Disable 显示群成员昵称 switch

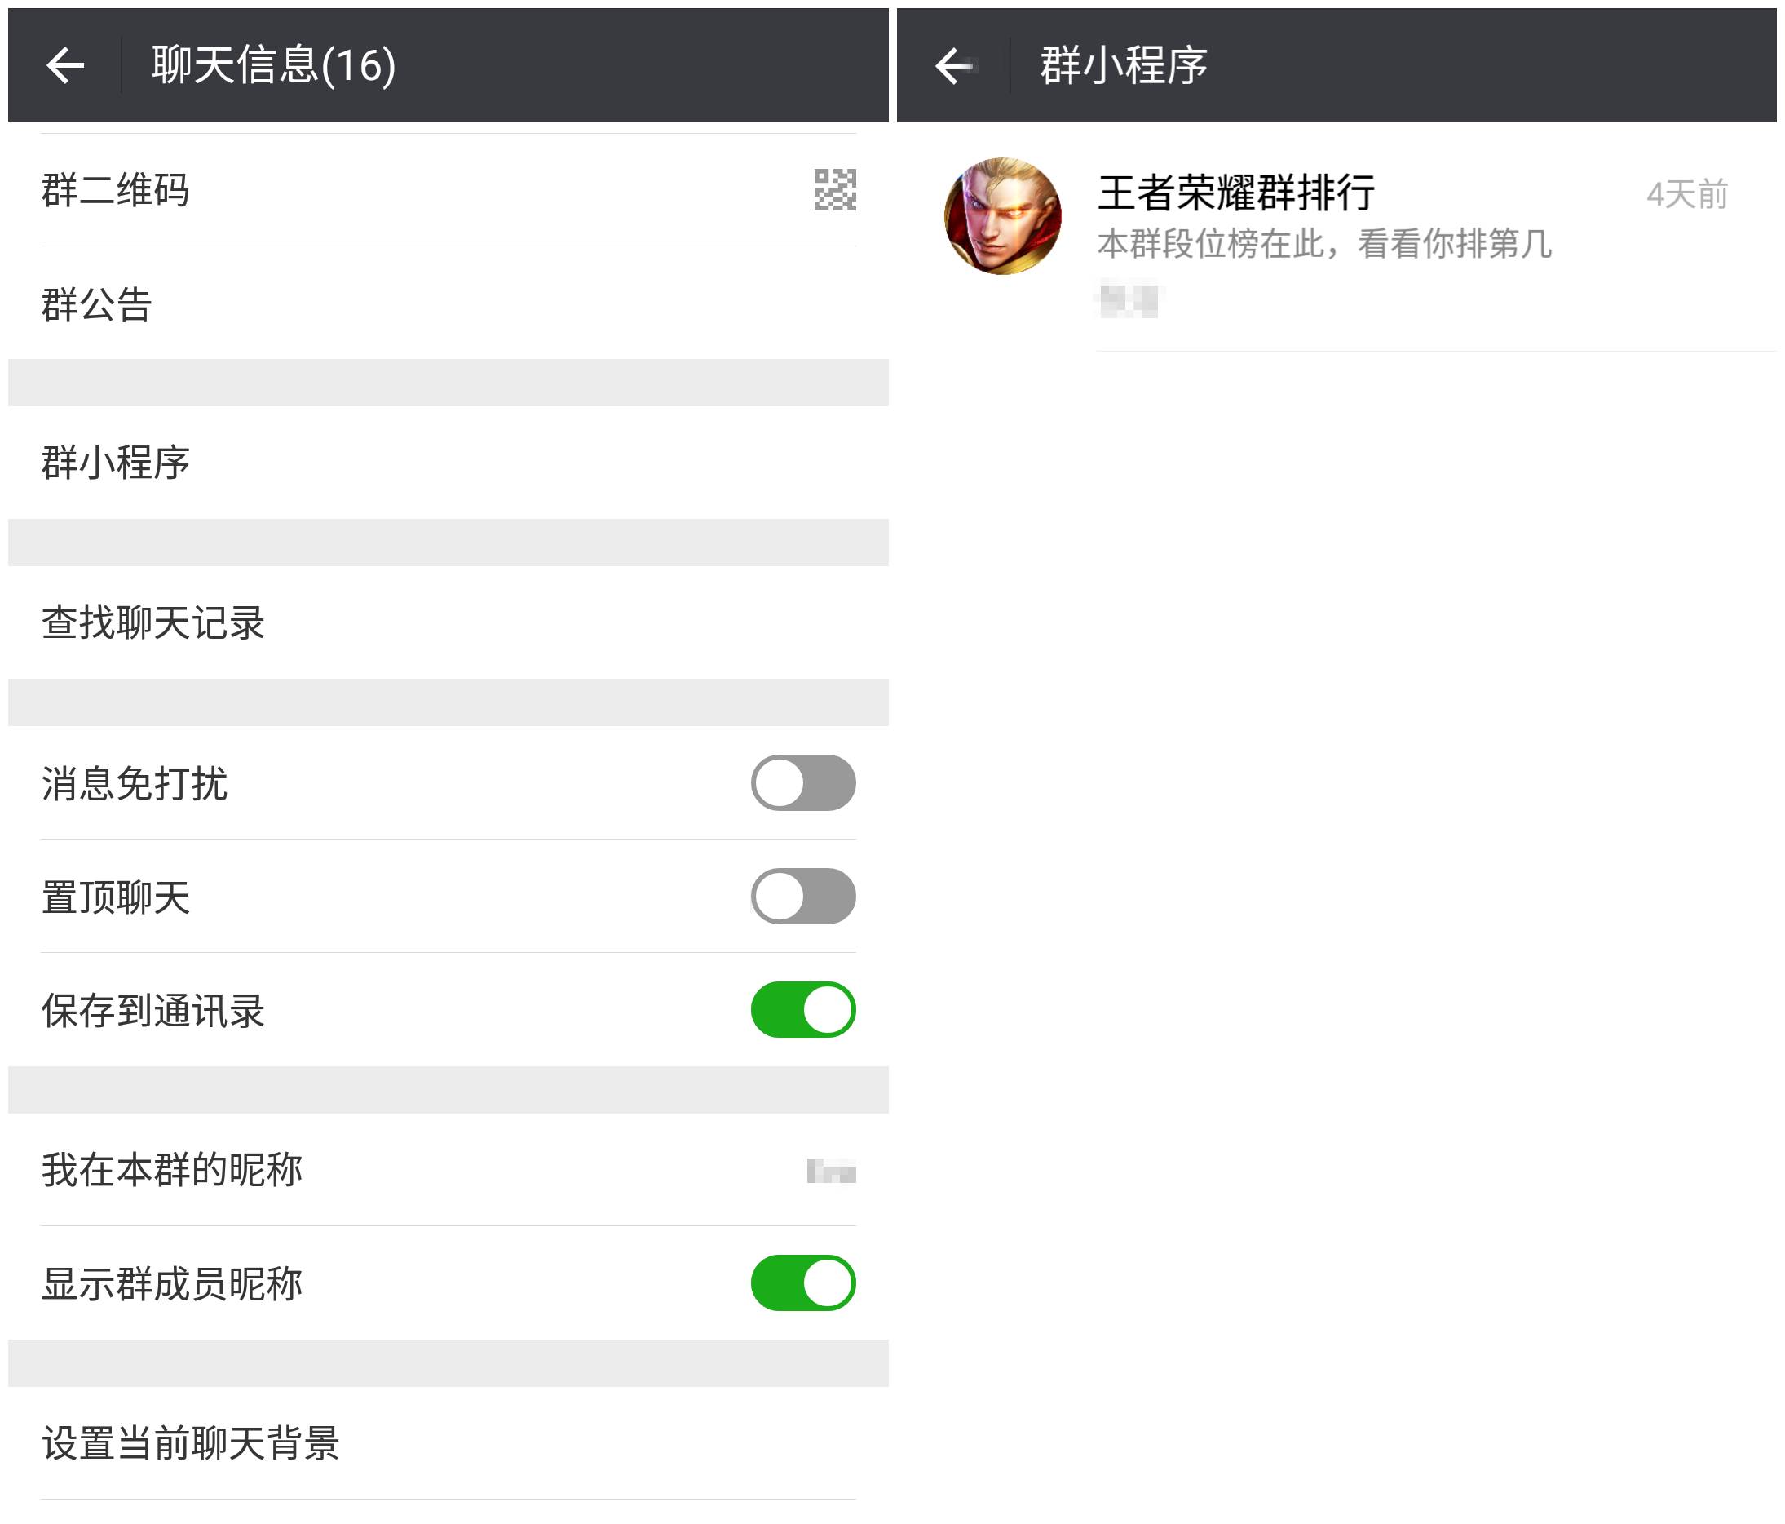point(802,1283)
